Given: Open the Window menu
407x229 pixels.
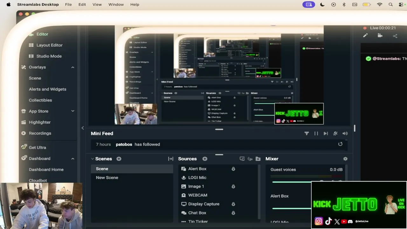Looking at the screenshot, I should pyautogui.click(x=116, y=4).
